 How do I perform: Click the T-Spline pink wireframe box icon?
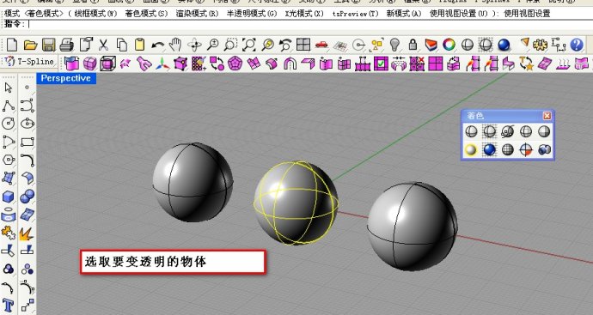coord(107,63)
